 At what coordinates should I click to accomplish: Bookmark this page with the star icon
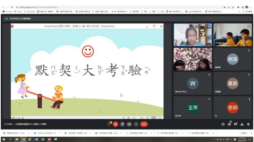233,7
